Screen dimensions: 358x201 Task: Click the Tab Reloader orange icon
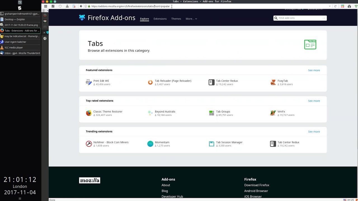tap(150, 82)
